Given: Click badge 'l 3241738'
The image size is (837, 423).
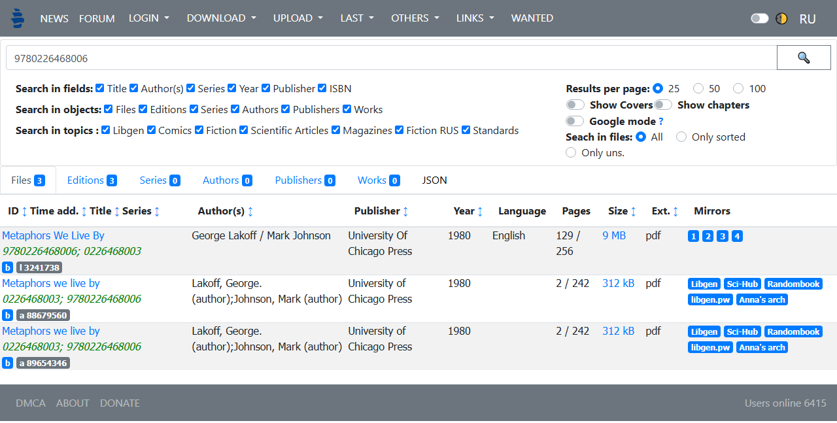Looking at the screenshot, I should (39, 267).
